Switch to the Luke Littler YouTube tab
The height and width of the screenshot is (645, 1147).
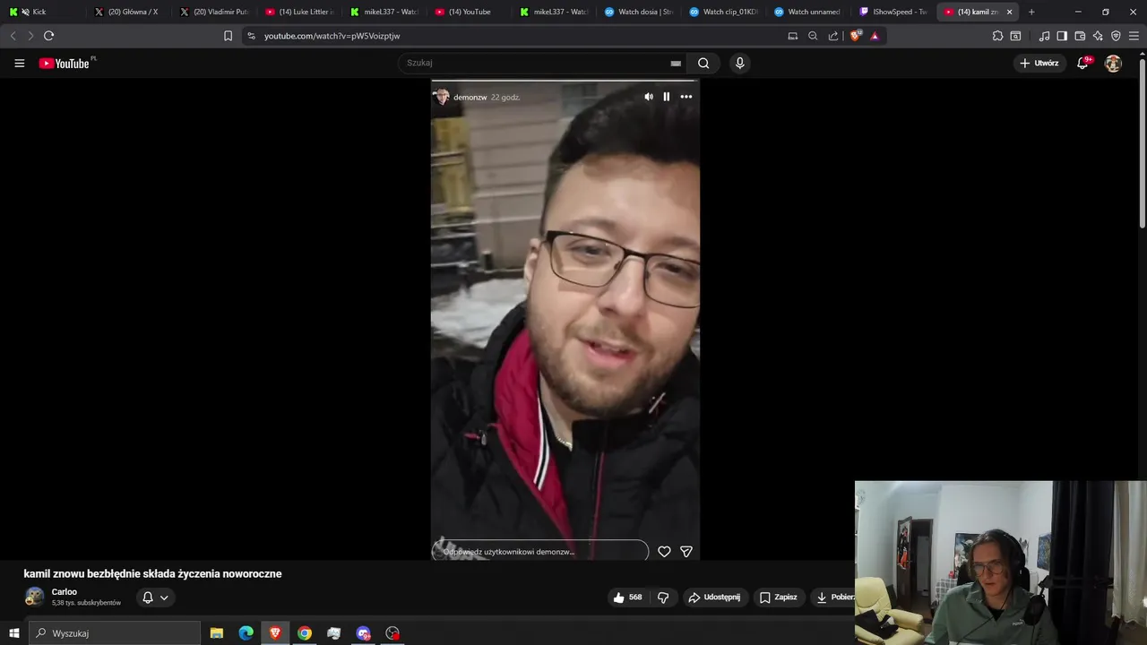coord(299,12)
